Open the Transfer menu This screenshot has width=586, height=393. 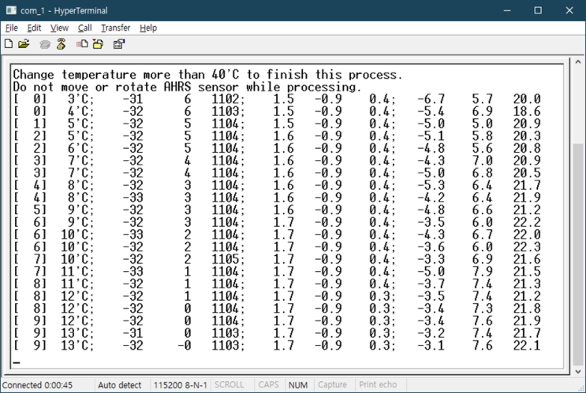[x=115, y=28]
